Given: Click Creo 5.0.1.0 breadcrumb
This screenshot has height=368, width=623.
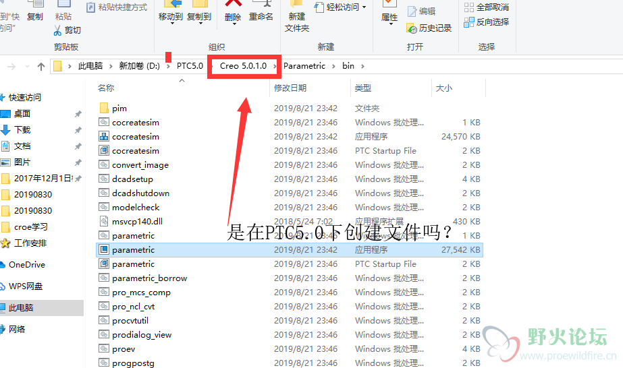Looking at the screenshot, I should pyautogui.click(x=243, y=66).
